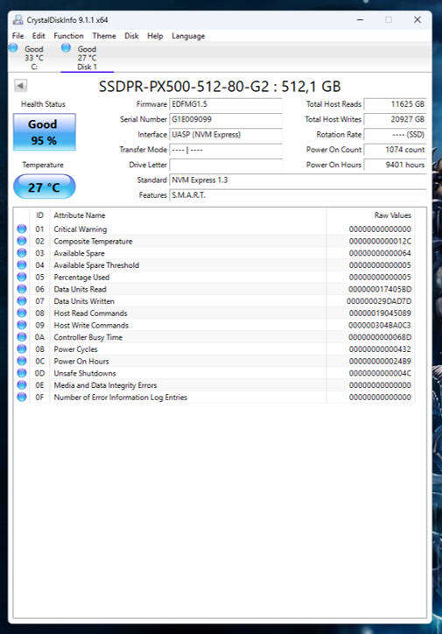Click status icon for Data Units Read row
Image resolution: width=442 pixels, height=634 pixels.
[x=22, y=289]
